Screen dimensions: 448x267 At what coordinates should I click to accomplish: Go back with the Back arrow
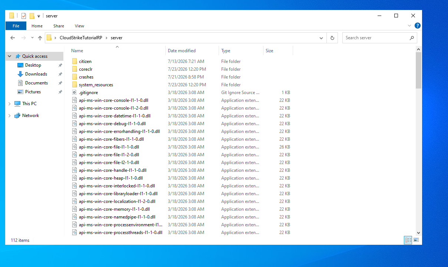[13, 38]
